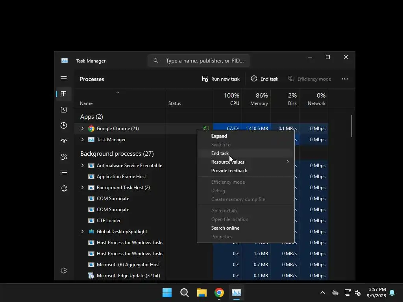Select the CTF Loader process row
403x302 pixels.
[x=109, y=221]
